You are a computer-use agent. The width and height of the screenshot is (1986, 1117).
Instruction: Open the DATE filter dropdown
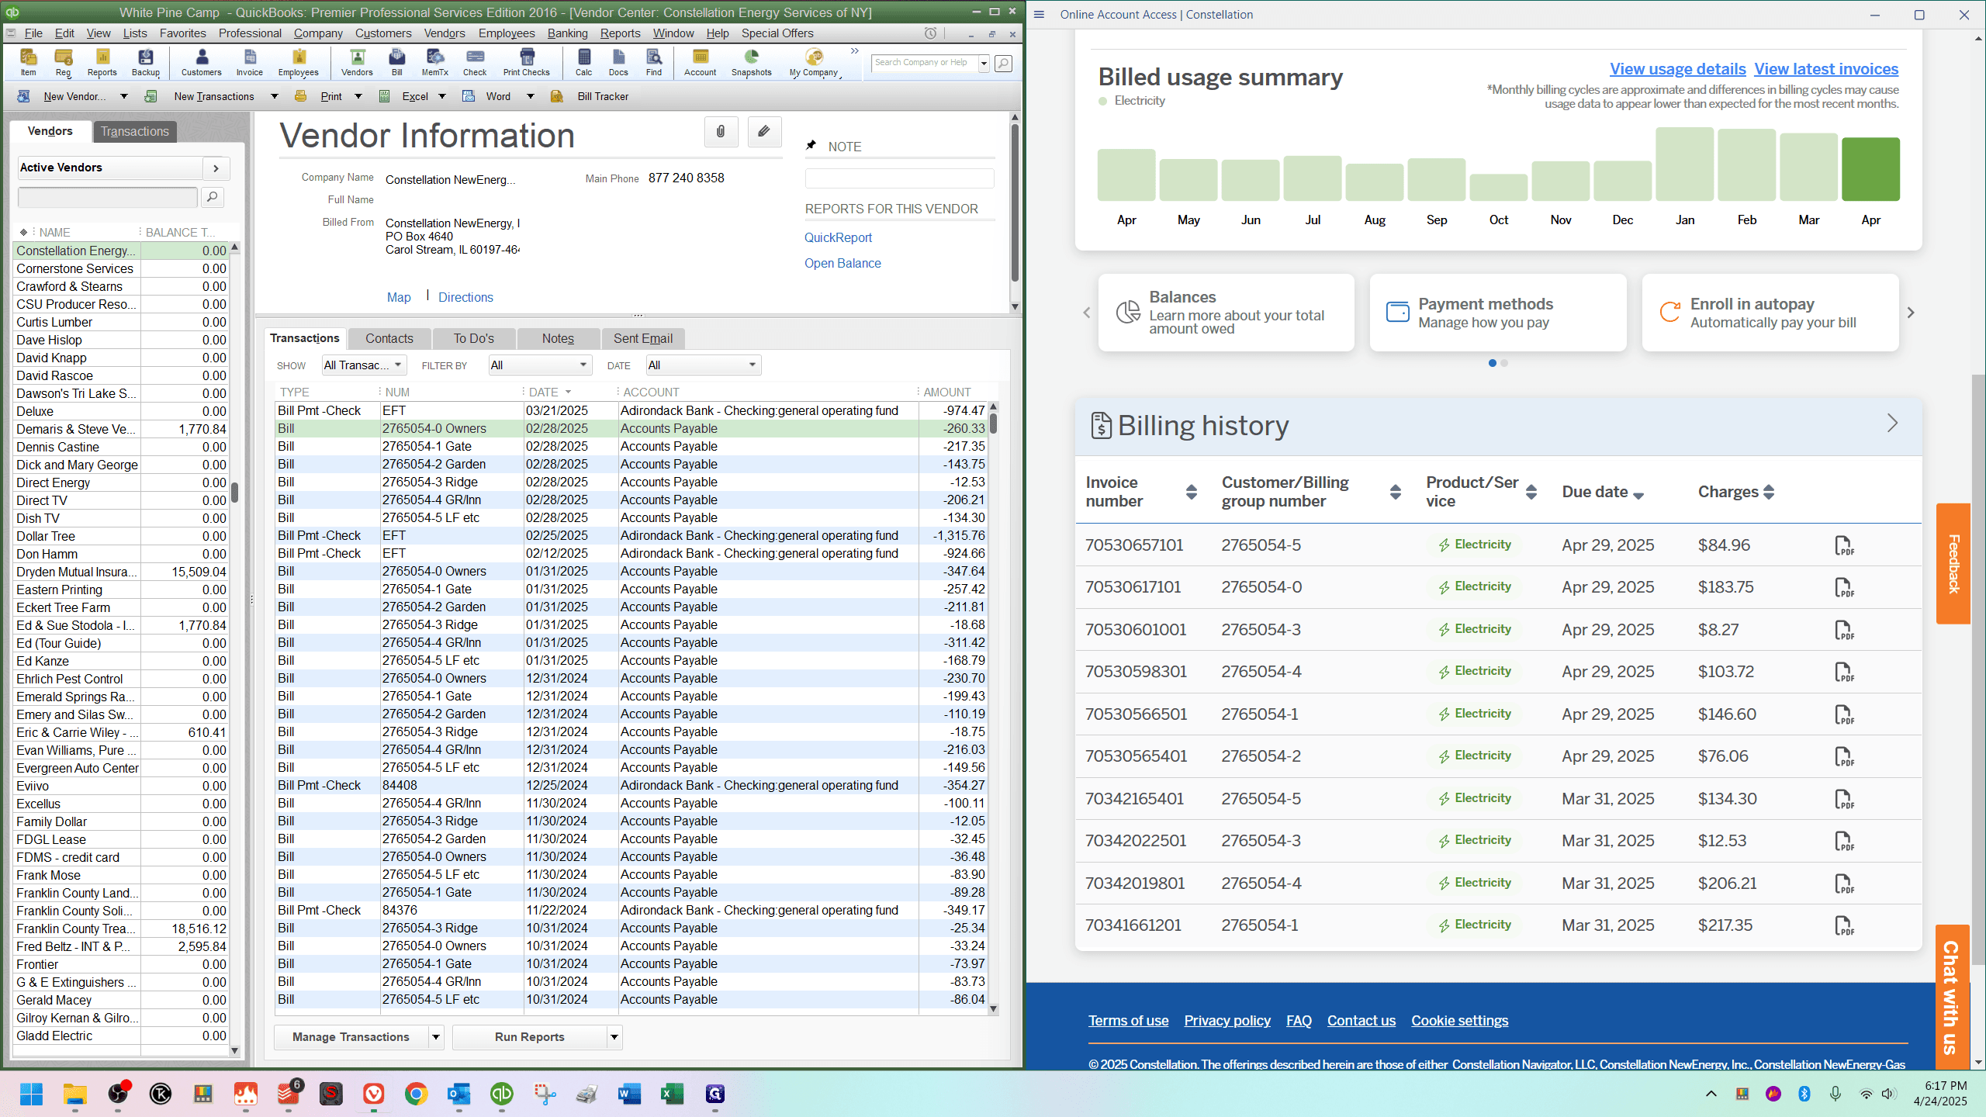703,365
